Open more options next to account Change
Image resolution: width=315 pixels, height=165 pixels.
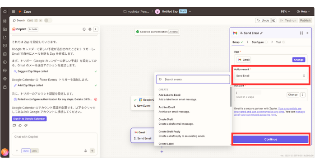pos(303,94)
